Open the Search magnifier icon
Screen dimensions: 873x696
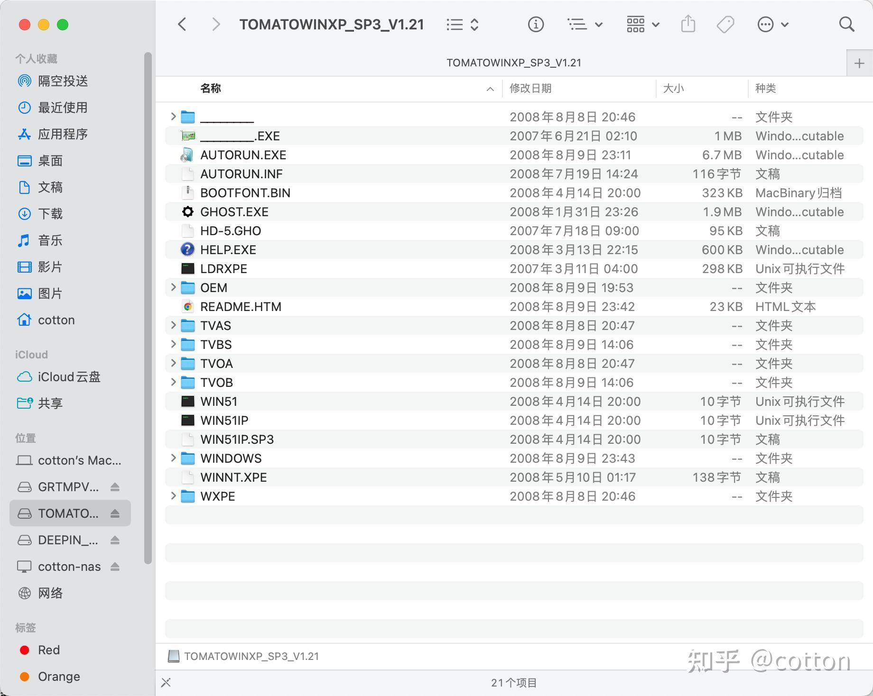pos(846,24)
